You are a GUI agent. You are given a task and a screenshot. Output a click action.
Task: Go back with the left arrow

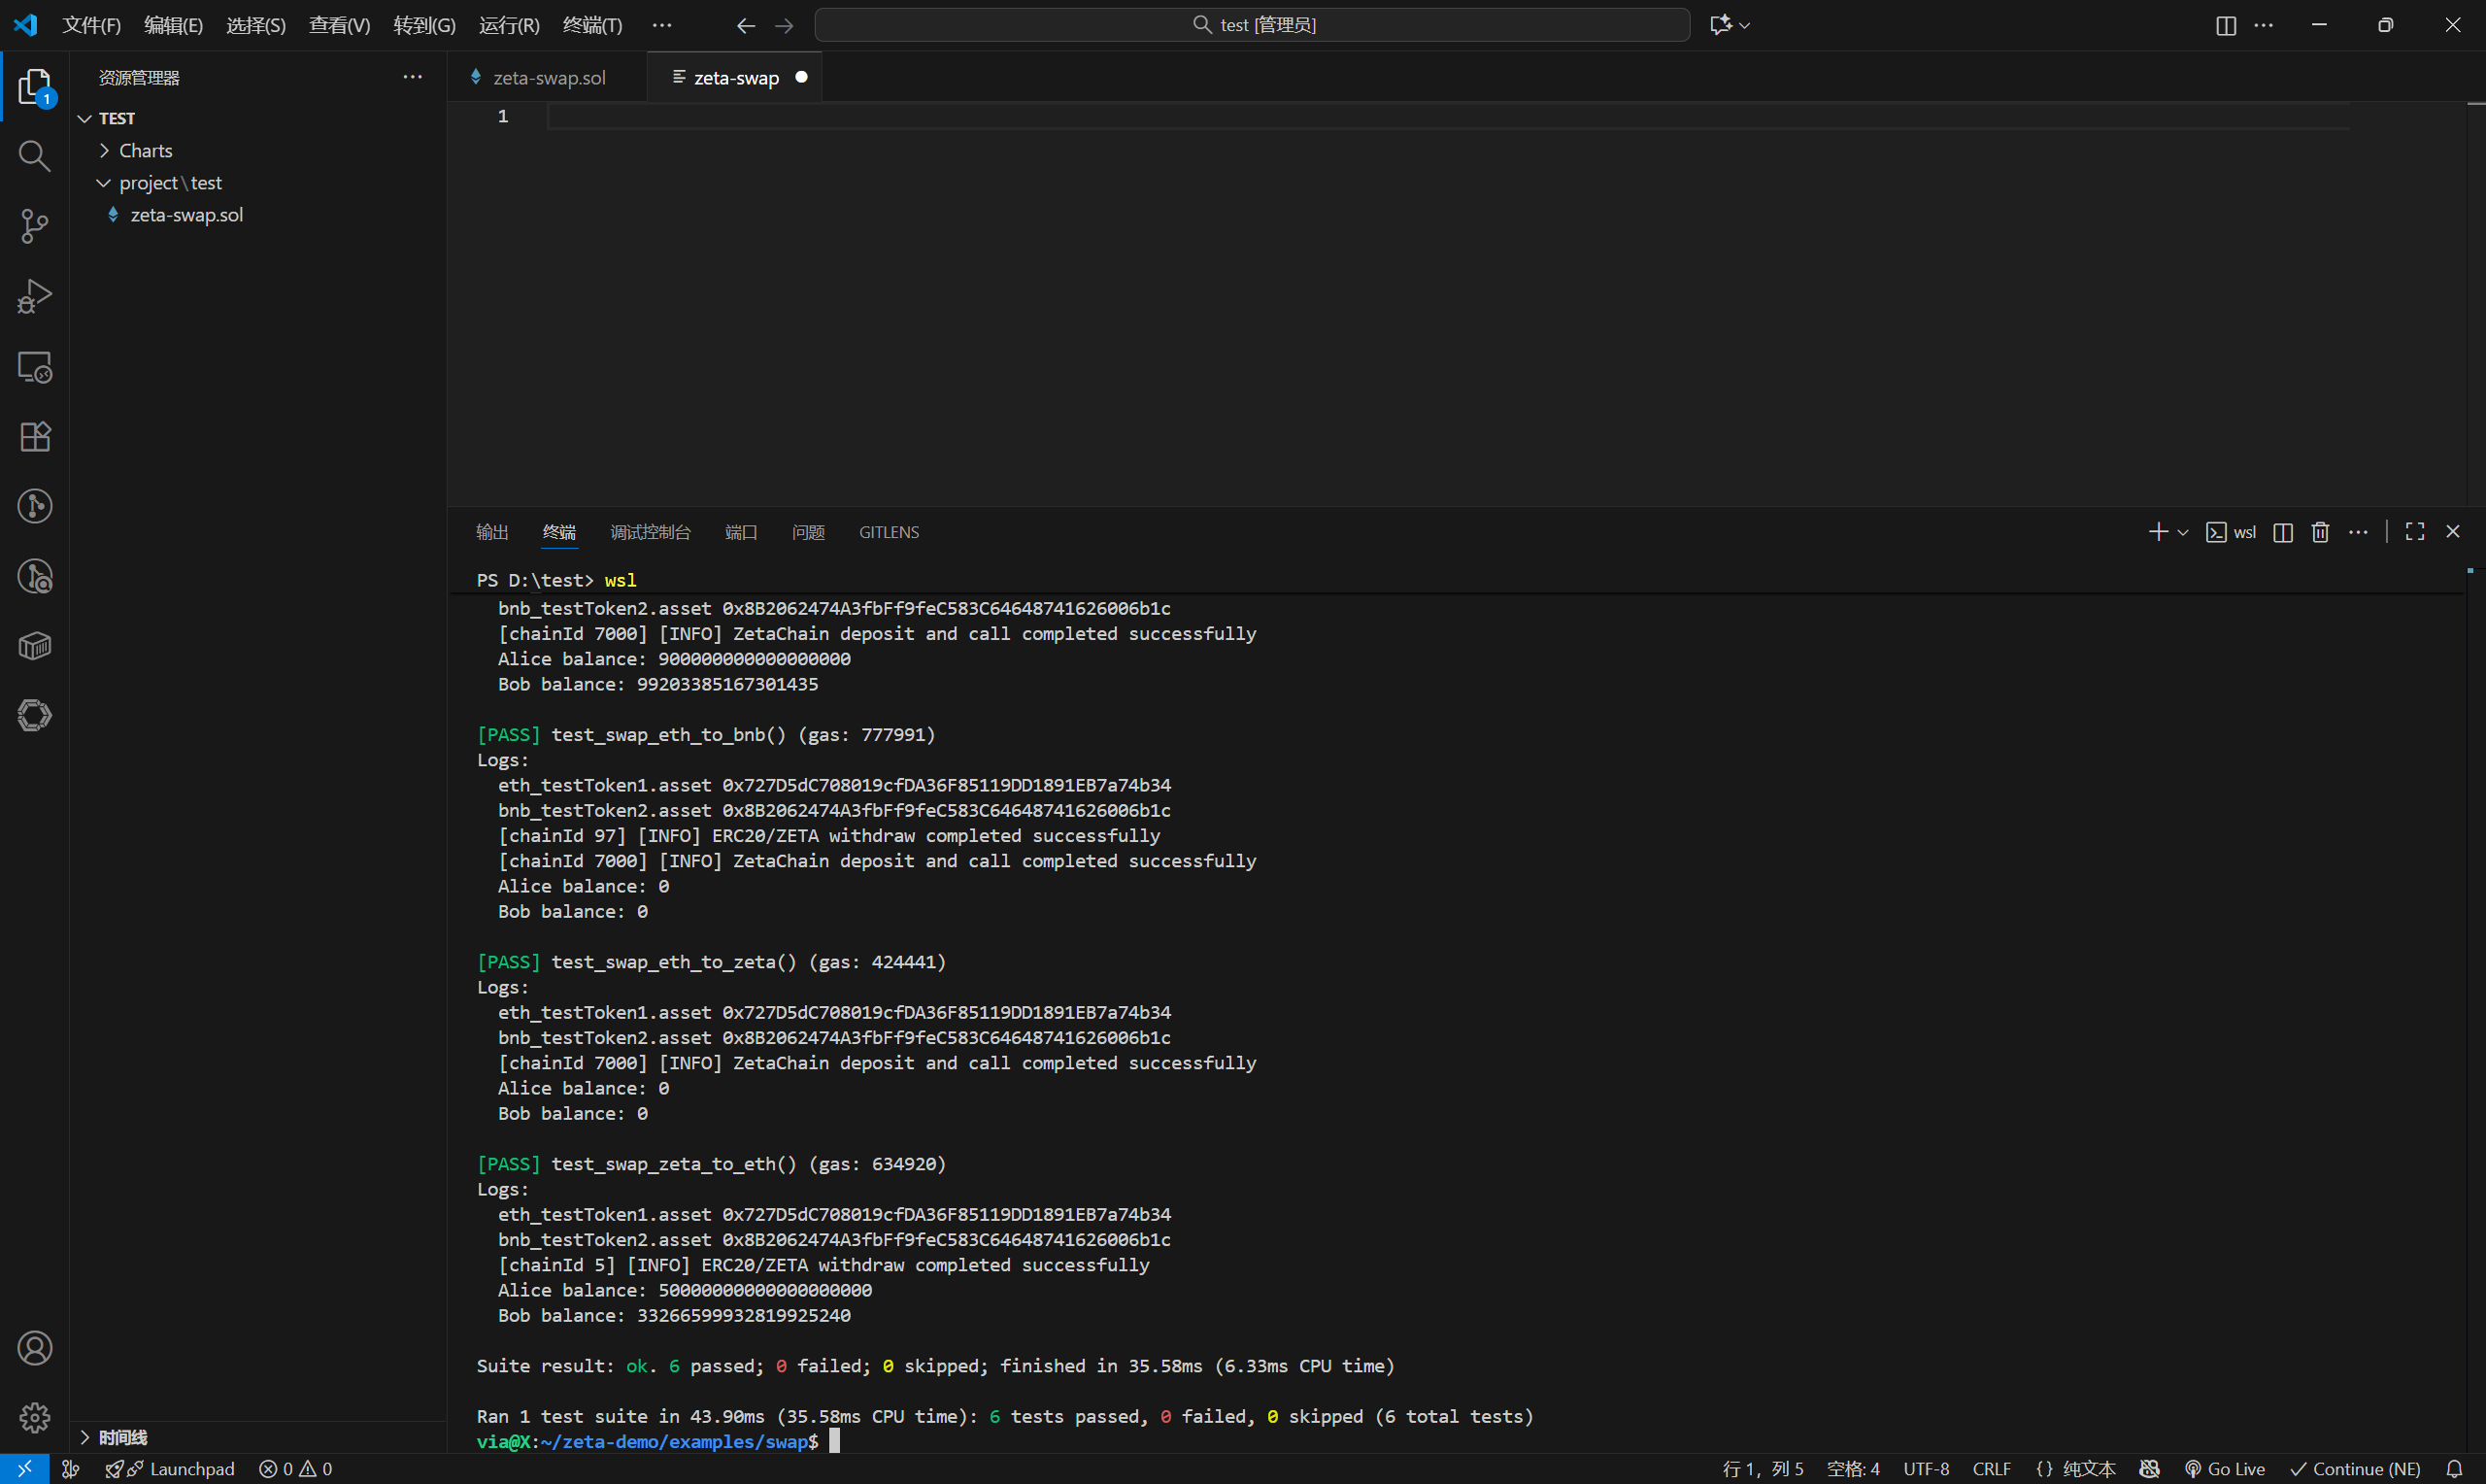click(746, 26)
